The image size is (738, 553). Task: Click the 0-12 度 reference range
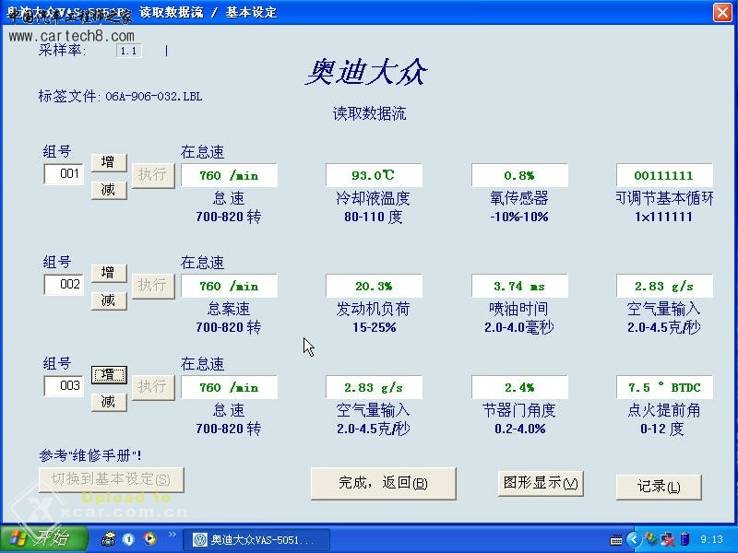(661, 429)
